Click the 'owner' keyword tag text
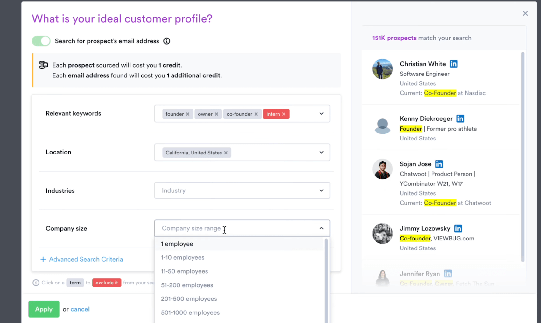Viewport: 541px width, 323px height. (205, 114)
